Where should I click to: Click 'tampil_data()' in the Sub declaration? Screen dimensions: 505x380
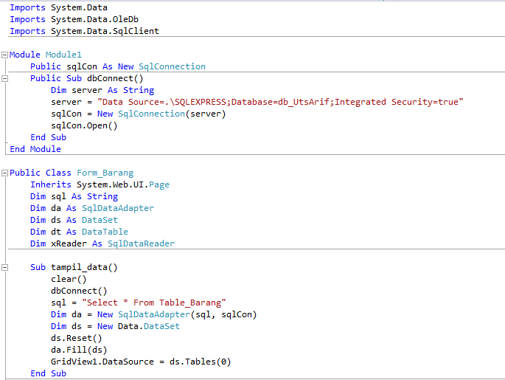pyautogui.click(x=84, y=268)
